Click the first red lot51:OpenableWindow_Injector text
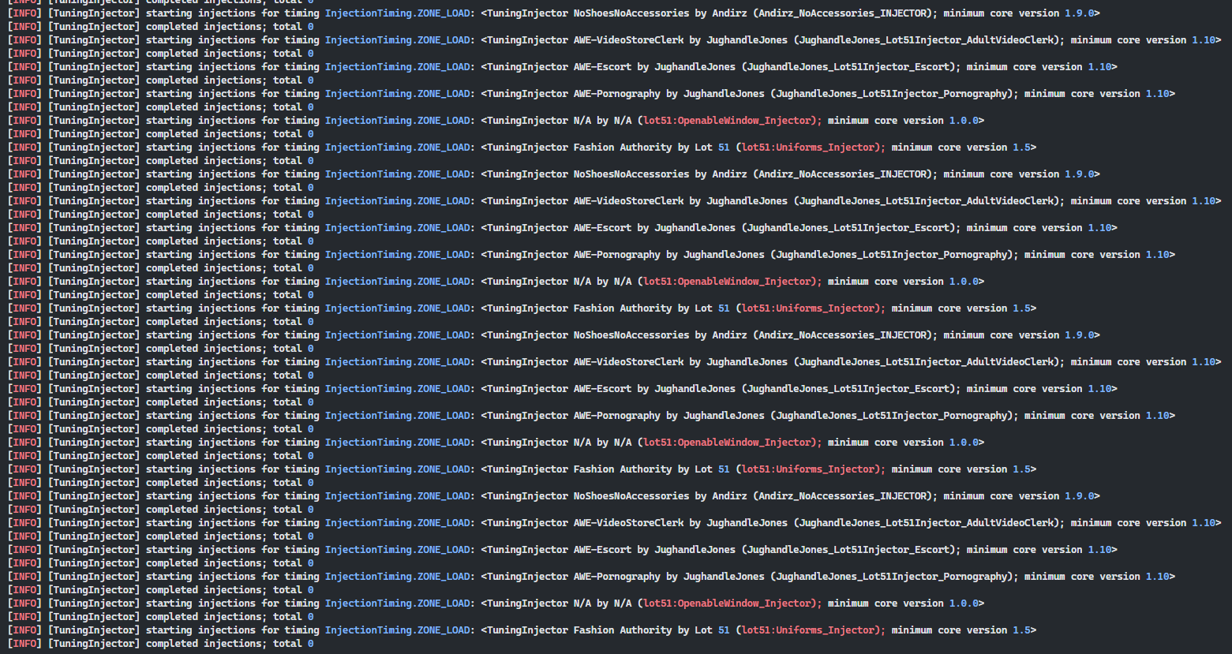1232x654 pixels. (732, 121)
